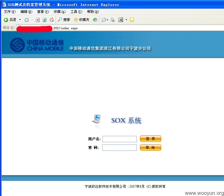
Task: Click the History toolbar icon
Action: [x=95, y=20]
